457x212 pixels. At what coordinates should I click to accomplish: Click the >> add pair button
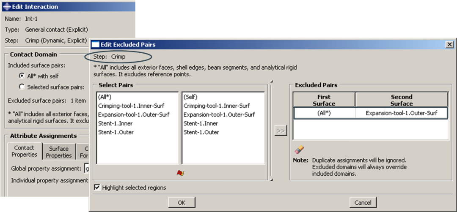(x=281, y=130)
